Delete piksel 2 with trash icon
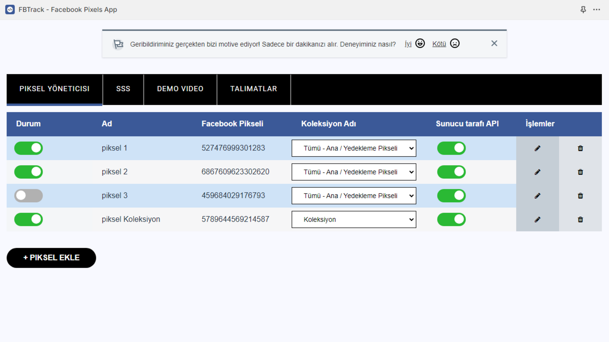The height and width of the screenshot is (342, 609). (x=580, y=172)
